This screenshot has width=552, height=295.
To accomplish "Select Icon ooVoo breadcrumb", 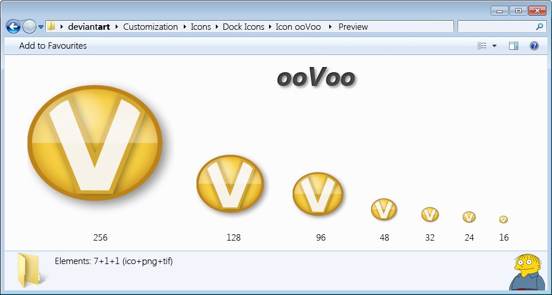I will [298, 27].
